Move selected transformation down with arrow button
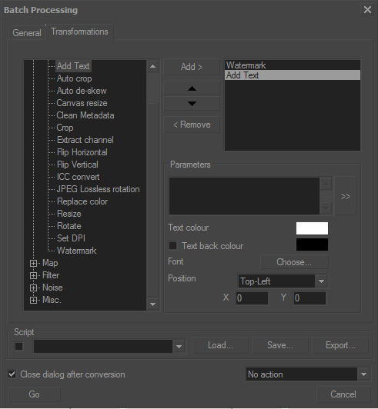The image size is (378, 409). [192, 104]
